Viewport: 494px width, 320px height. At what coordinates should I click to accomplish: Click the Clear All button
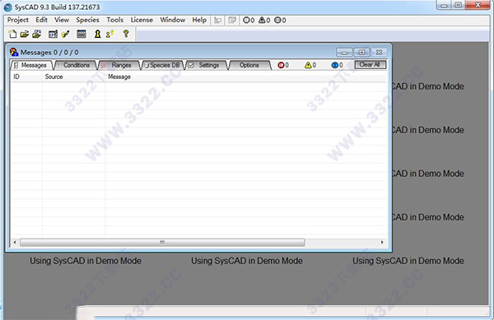point(370,65)
